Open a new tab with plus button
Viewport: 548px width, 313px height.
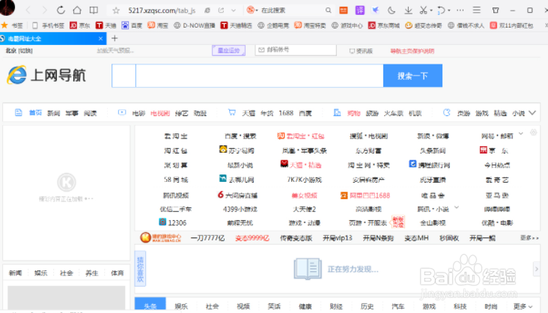pyautogui.click(x=115, y=38)
